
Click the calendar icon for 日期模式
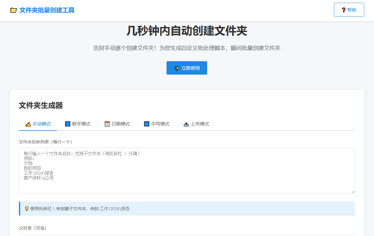pos(107,124)
